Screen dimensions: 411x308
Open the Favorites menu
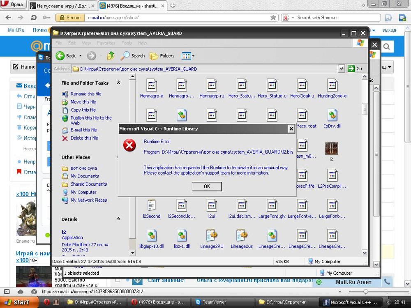106,43
